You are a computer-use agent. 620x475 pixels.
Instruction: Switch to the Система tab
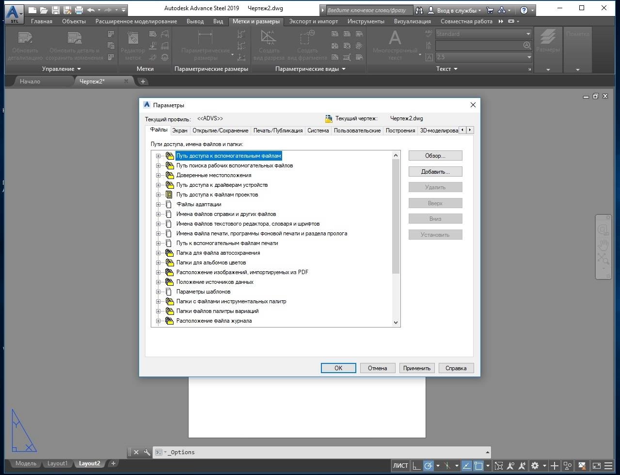pos(318,131)
